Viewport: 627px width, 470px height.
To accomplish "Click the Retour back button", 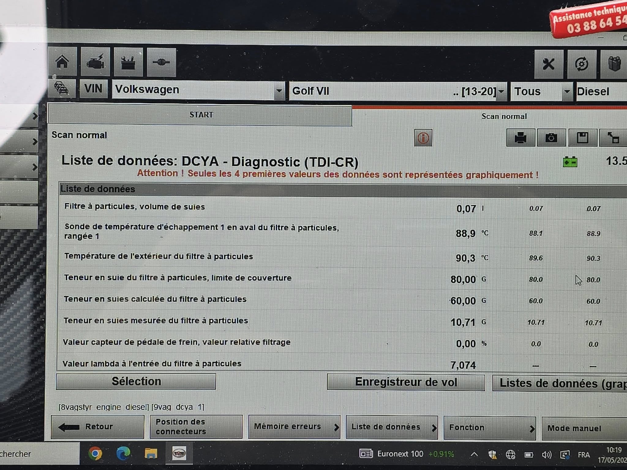I will click(x=97, y=427).
